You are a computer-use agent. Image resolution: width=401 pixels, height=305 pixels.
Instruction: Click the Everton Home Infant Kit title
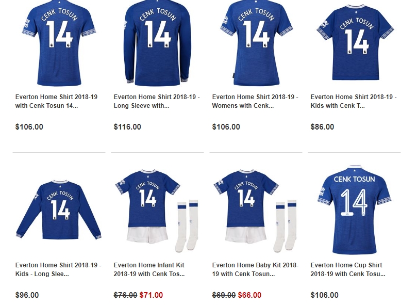[149, 269]
